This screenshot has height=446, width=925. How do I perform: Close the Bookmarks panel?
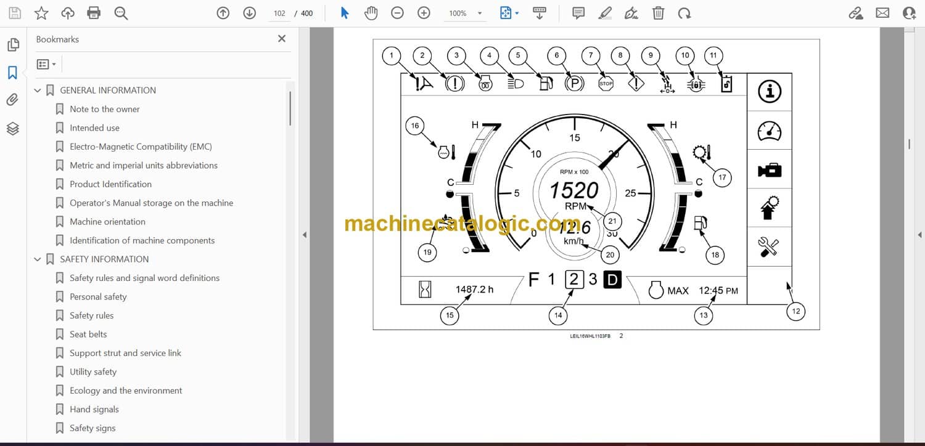click(x=282, y=39)
